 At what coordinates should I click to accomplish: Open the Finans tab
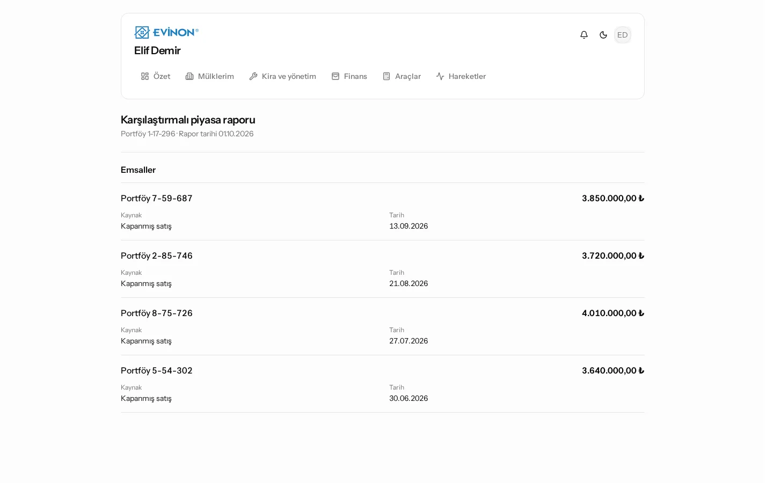[x=349, y=76]
